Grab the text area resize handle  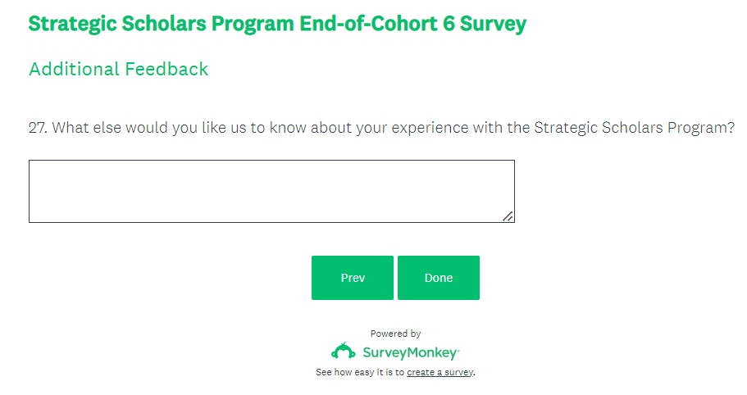[508, 216]
